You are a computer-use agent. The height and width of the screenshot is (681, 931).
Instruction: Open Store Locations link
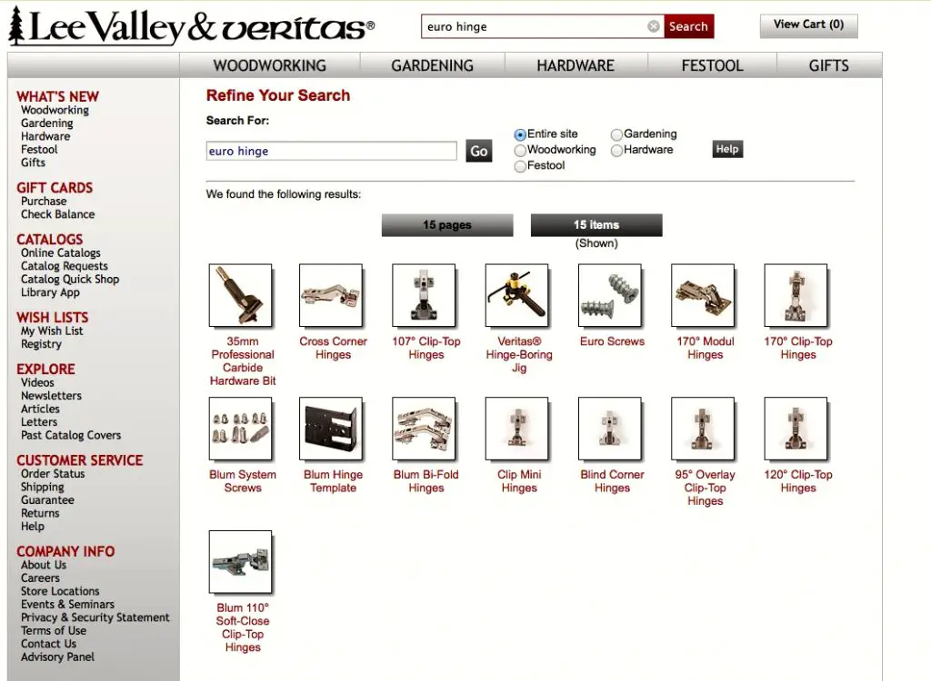60,591
